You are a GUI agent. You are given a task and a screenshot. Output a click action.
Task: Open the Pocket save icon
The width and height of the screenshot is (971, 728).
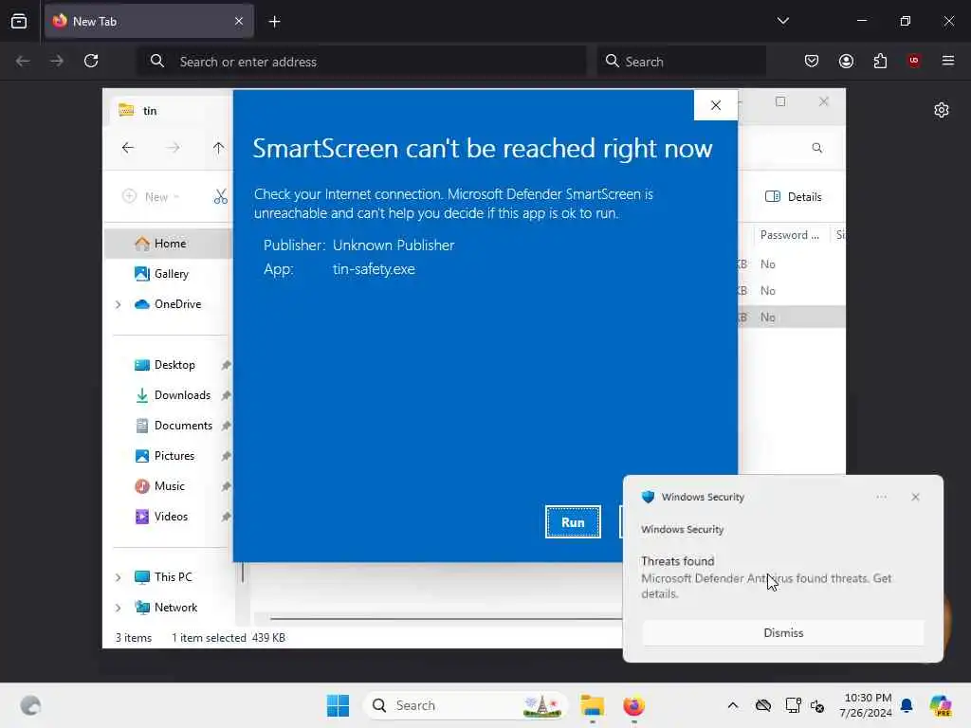812,61
